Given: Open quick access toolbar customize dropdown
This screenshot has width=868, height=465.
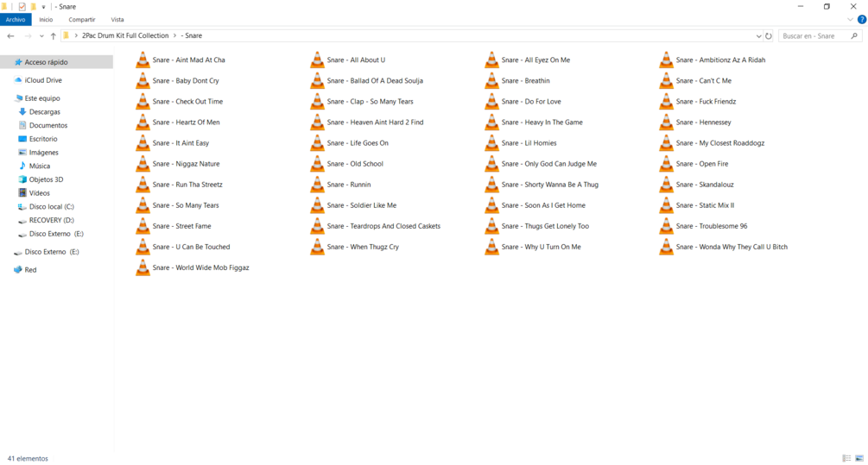Looking at the screenshot, I should click(43, 7).
